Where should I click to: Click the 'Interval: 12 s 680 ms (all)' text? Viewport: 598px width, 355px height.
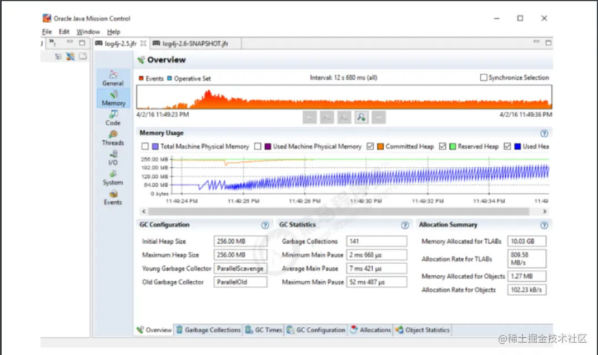click(x=344, y=78)
